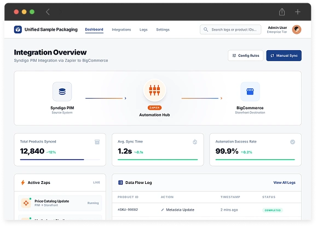Open the Admin User avatar
Viewport: 317px width, 227px height.
[297, 29]
